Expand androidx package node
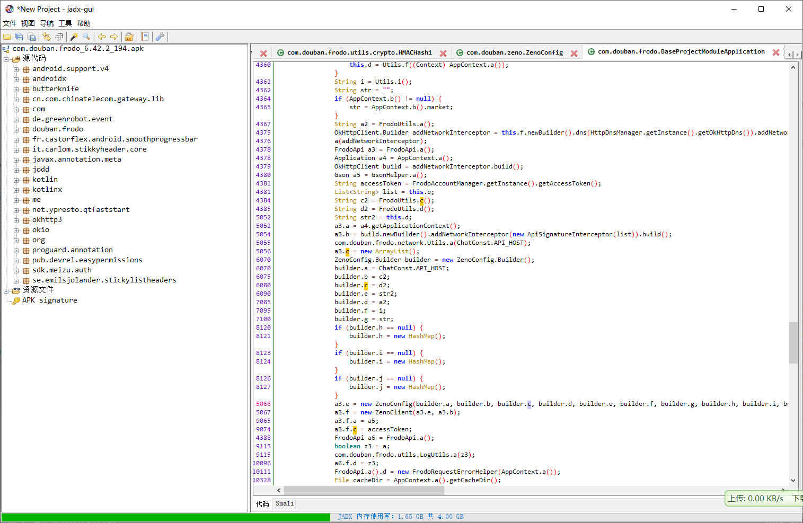803x523 pixels. [x=16, y=79]
